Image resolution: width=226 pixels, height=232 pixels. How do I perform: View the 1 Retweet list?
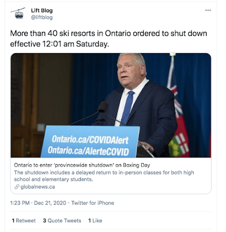pos(24,221)
